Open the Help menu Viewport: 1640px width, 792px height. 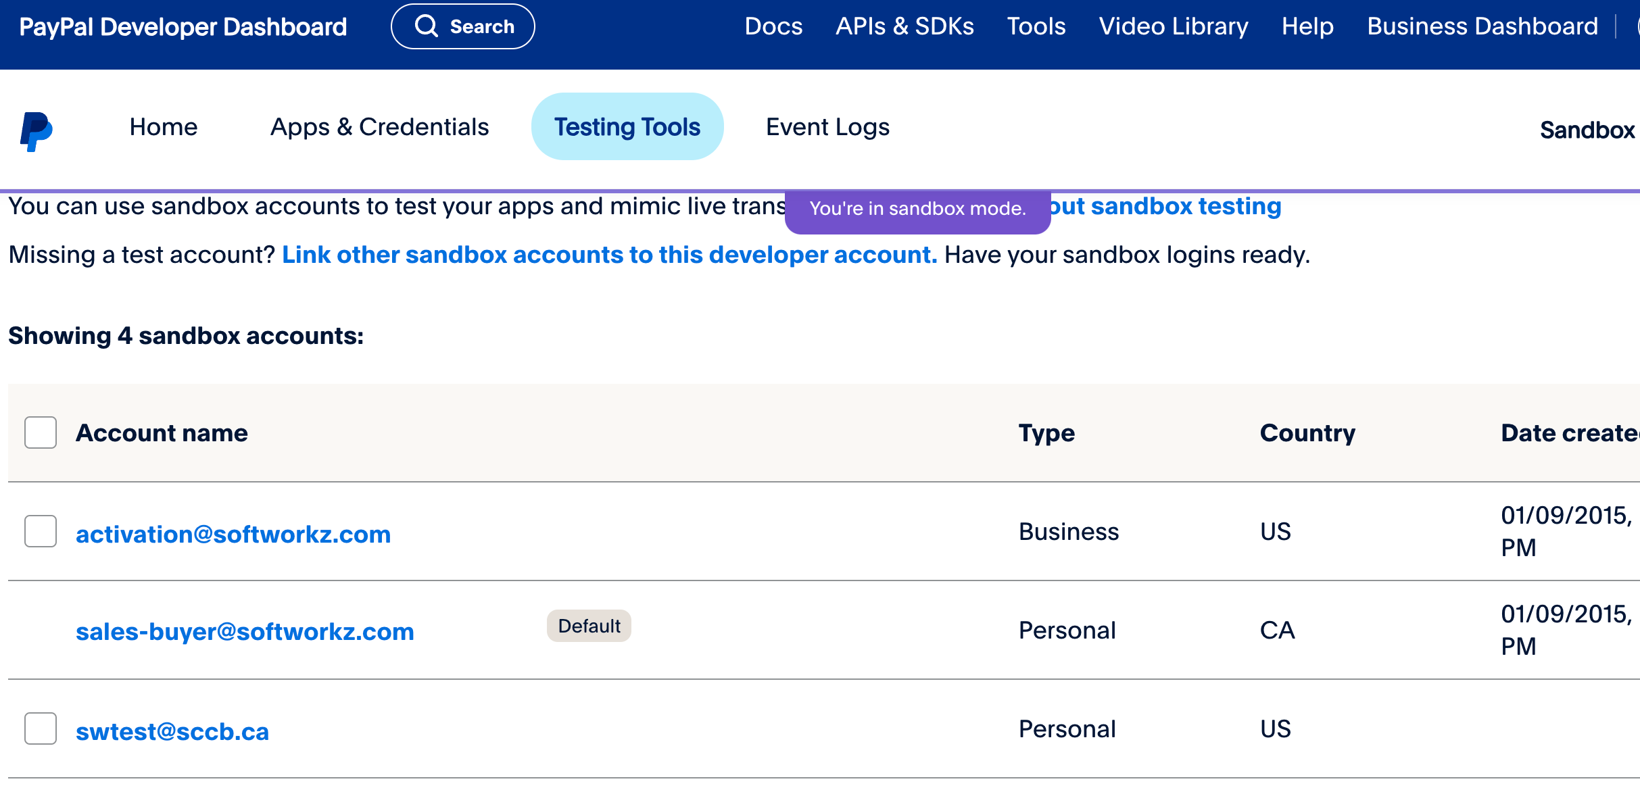tap(1307, 26)
